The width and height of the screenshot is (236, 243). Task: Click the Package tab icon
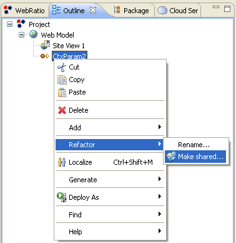(x=117, y=10)
